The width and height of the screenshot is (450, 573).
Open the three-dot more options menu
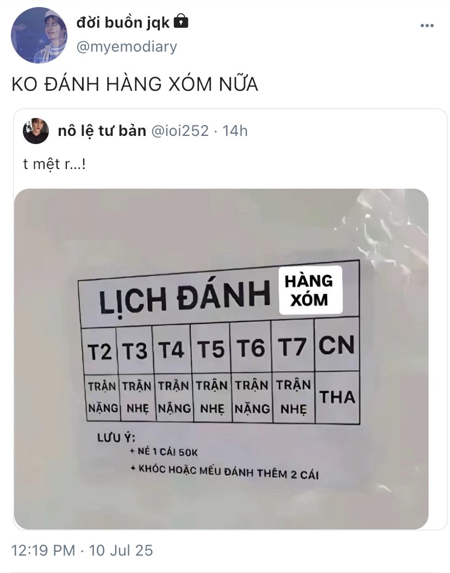coord(427,26)
